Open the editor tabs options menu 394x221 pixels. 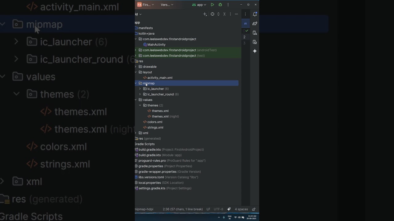tap(245, 14)
